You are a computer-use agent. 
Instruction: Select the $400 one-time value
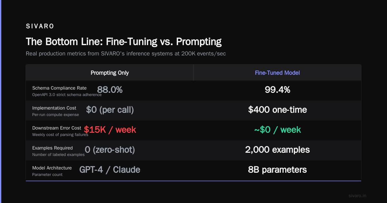pos(277,110)
